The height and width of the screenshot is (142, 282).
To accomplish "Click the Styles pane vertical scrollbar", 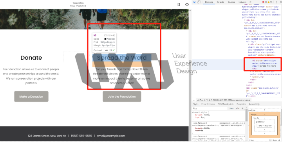I will (x=247, y=115).
